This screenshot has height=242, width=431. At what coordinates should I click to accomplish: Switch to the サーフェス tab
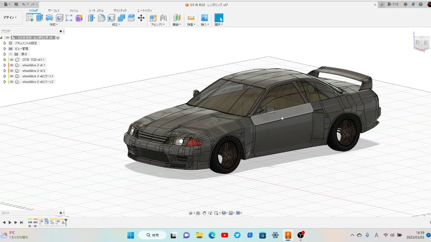pyautogui.click(x=53, y=10)
